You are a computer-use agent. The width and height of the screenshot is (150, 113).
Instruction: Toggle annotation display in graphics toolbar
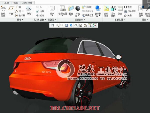click(x=90, y=25)
